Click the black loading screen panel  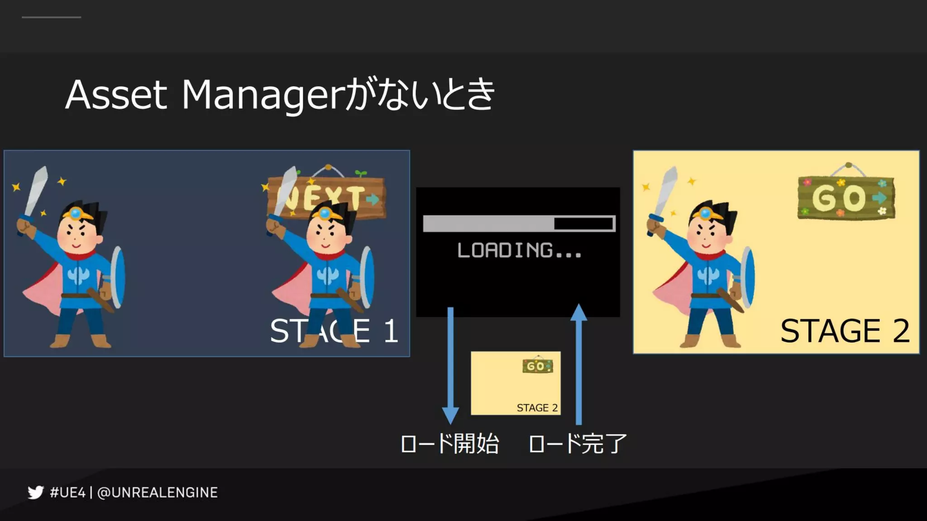pyautogui.click(x=518, y=285)
